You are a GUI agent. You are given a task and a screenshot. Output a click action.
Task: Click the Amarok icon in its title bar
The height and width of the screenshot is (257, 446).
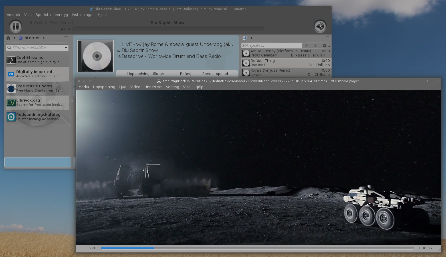91,9
